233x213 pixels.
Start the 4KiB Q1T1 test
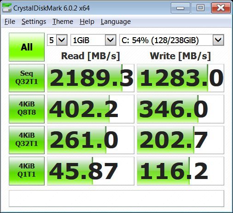27,171
